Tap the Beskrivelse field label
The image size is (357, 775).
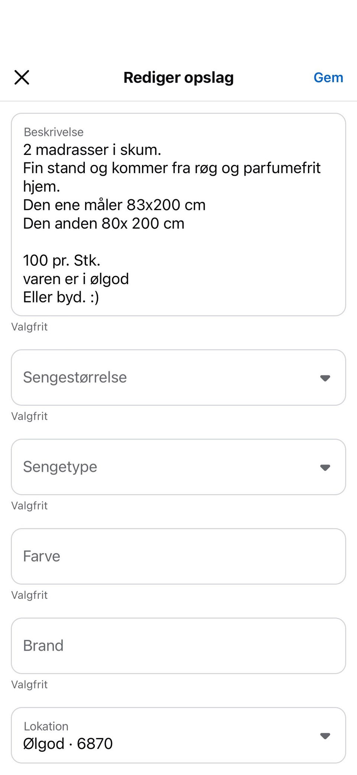click(54, 132)
